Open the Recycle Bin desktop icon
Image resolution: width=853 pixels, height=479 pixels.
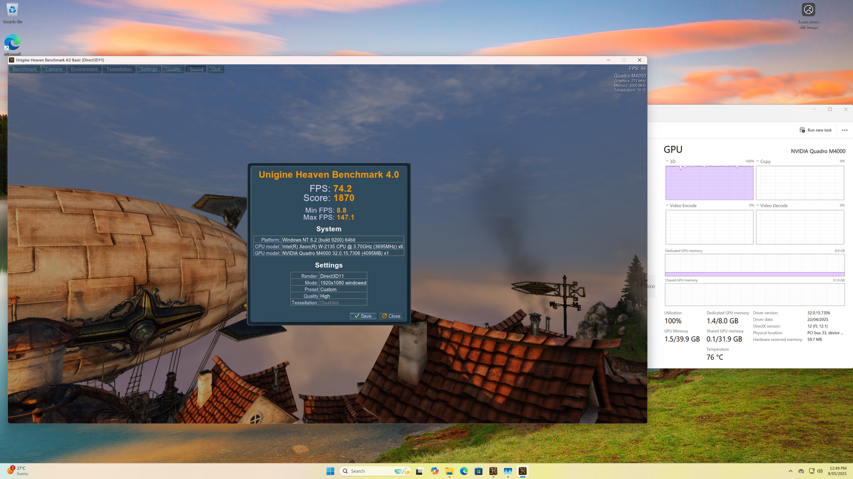coord(12,13)
